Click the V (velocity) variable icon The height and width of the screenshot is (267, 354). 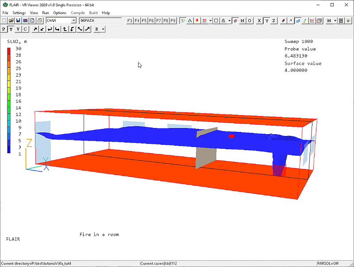pyautogui.click(x=18, y=29)
